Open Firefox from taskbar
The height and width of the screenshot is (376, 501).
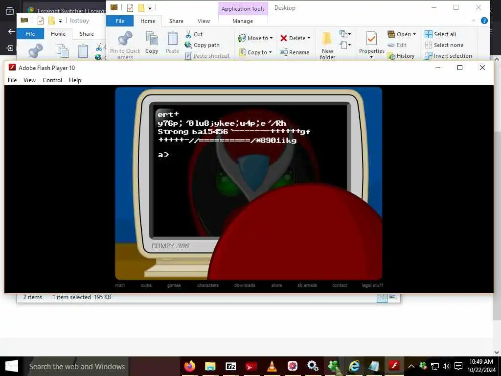[190, 366]
